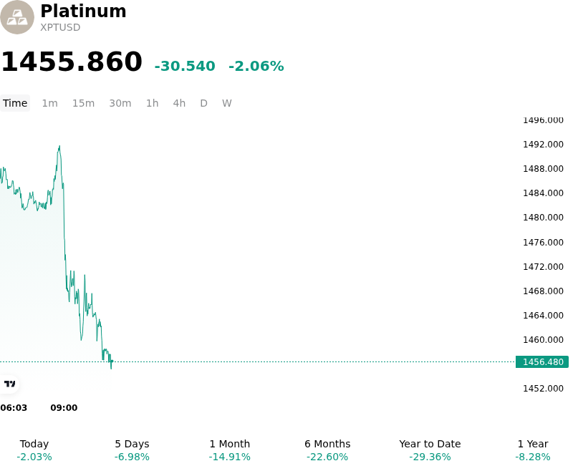Switch chart to 1m interval
The height and width of the screenshot is (471, 573).
point(49,103)
